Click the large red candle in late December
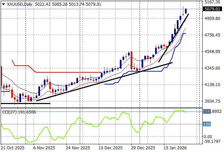The width and height of the screenshot is (224, 152). click(131, 61)
